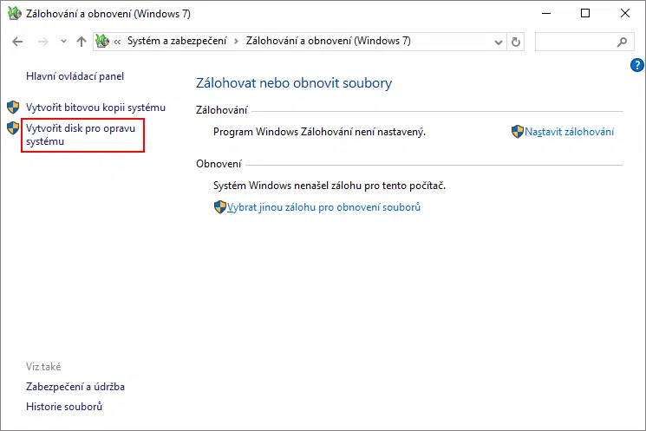The height and width of the screenshot is (431, 646).
Task: Click Zálohování a obnovení (Windows 7) breadcrumb
Action: [329, 41]
